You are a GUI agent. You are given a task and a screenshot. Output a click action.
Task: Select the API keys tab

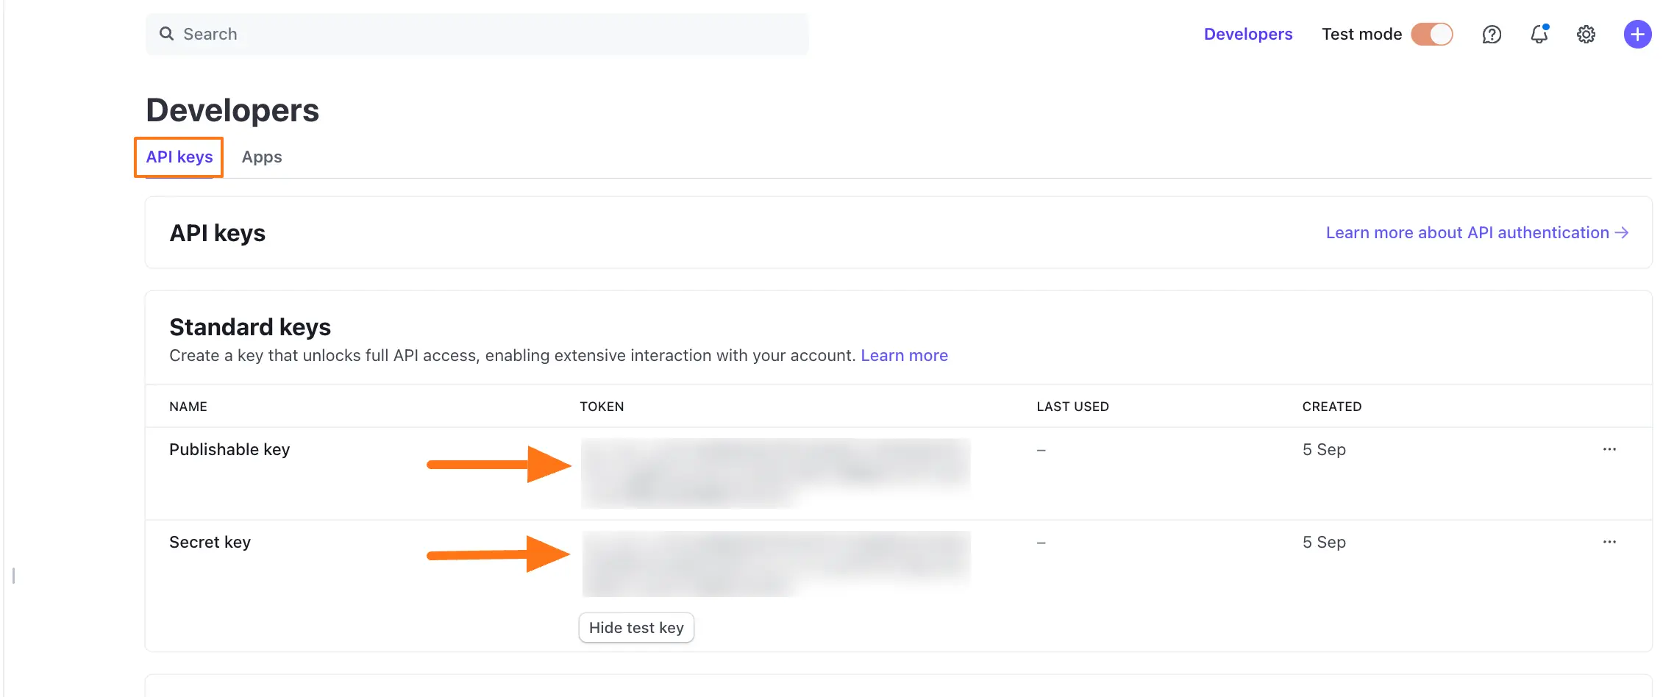click(x=178, y=157)
